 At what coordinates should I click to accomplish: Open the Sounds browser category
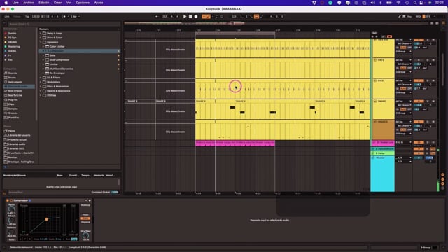(x=13, y=73)
